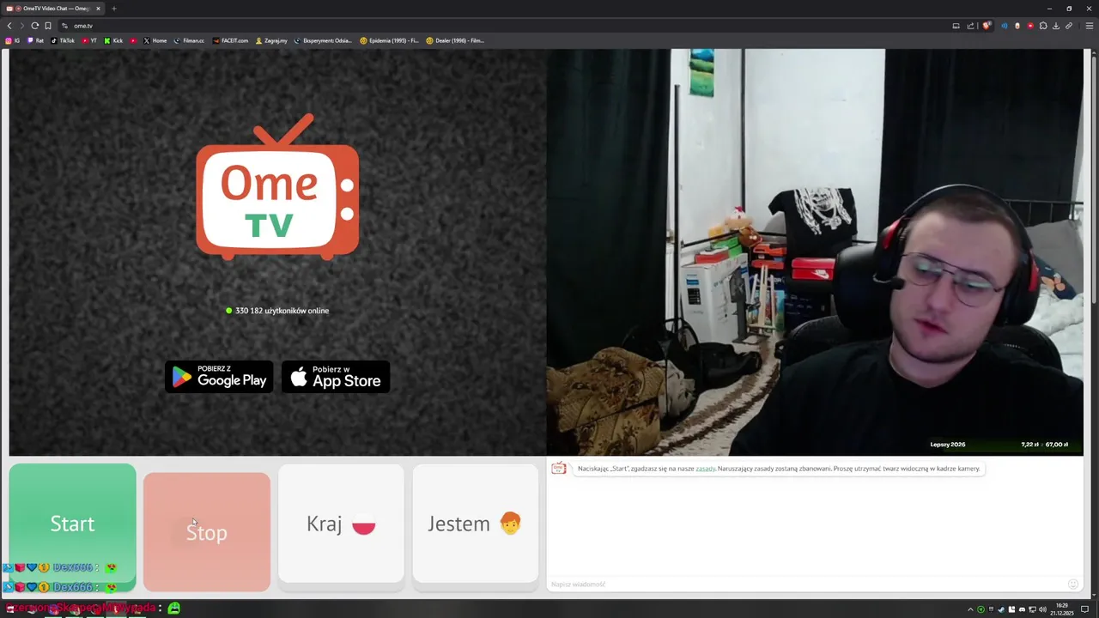
Task: Show hidden system tray icons chevron
Action: click(x=970, y=609)
